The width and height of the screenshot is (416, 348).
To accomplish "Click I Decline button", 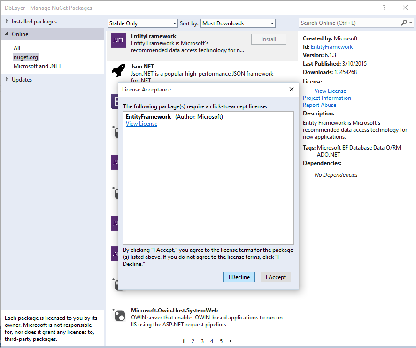I will pyautogui.click(x=239, y=277).
